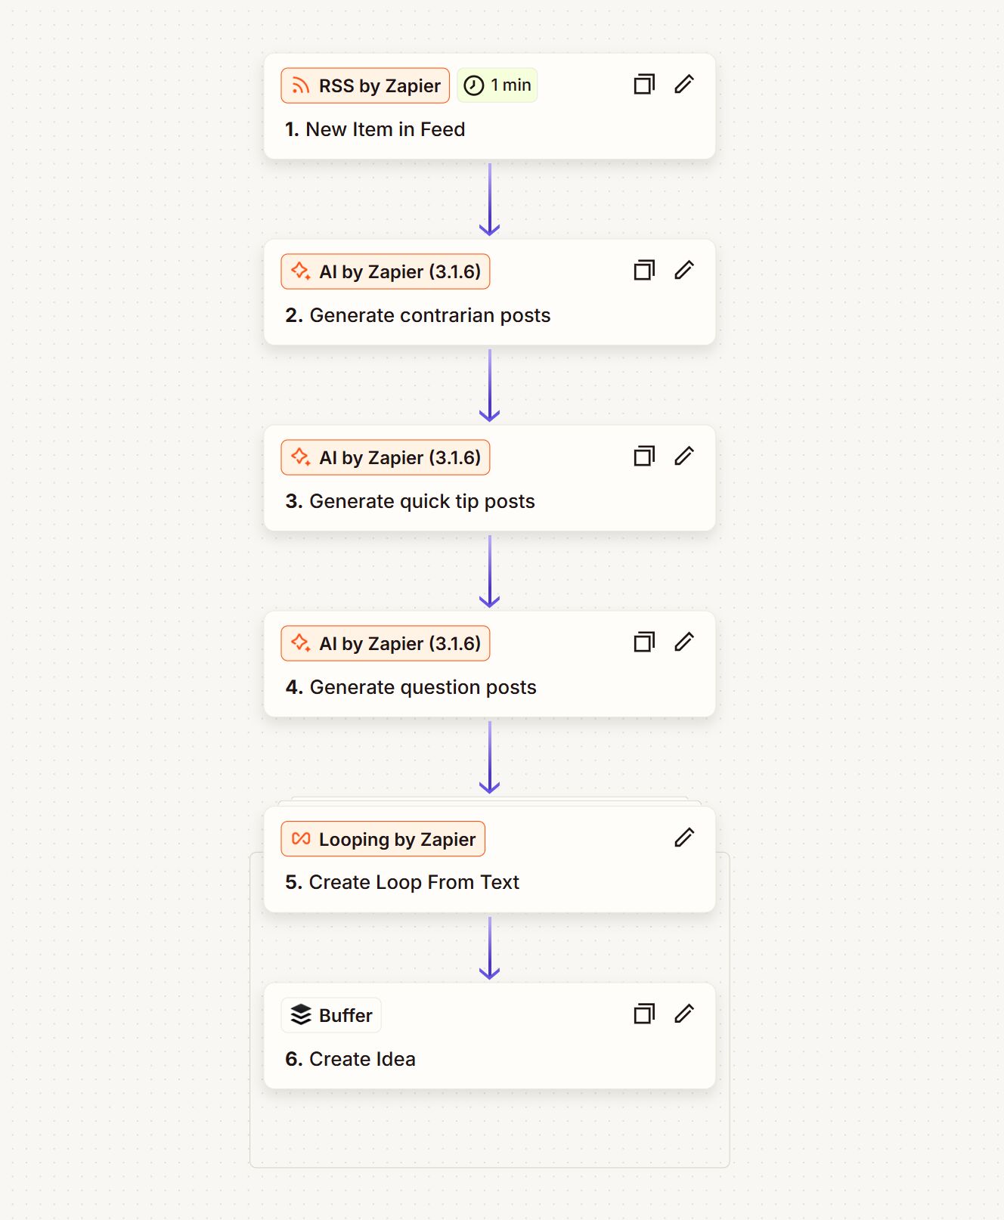The width and height of the screenshot is (1004, 1220).
Task: Click the "AI by Zapier (3.1.6)" badge on step 3
Action: (385, 457)
